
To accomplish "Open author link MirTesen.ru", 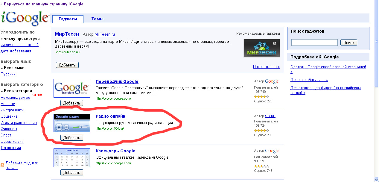I will (x=105, y=34).
